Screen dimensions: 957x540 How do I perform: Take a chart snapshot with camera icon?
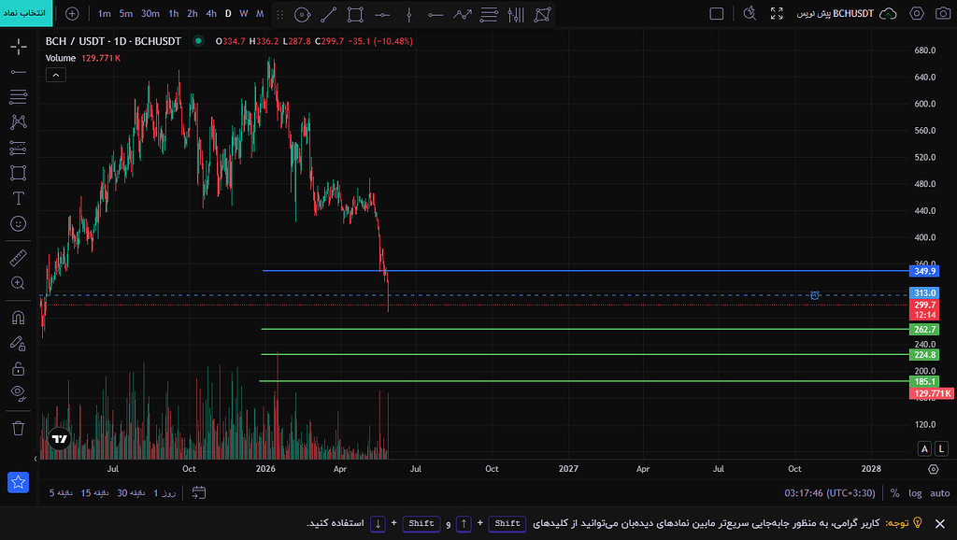coord(943,13)
